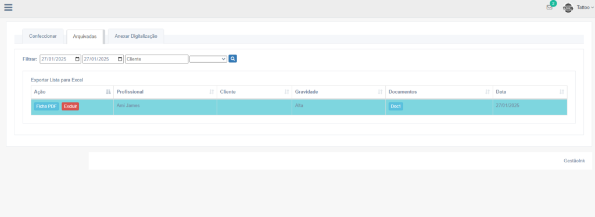Image resolution: width=595 pixels, height=217 pixels.
Task: Open calendar picker of second date field
Action: coord(120,59)
